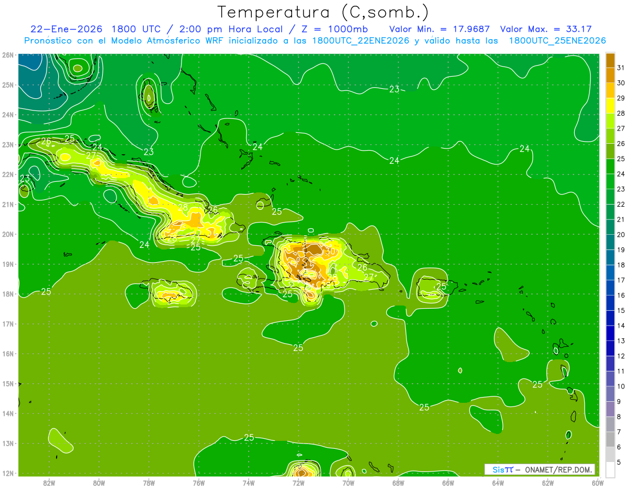Screen dimensions: 635x490
Task: Click the gray swatch between 6 and 7
Action: coord(610,440)
